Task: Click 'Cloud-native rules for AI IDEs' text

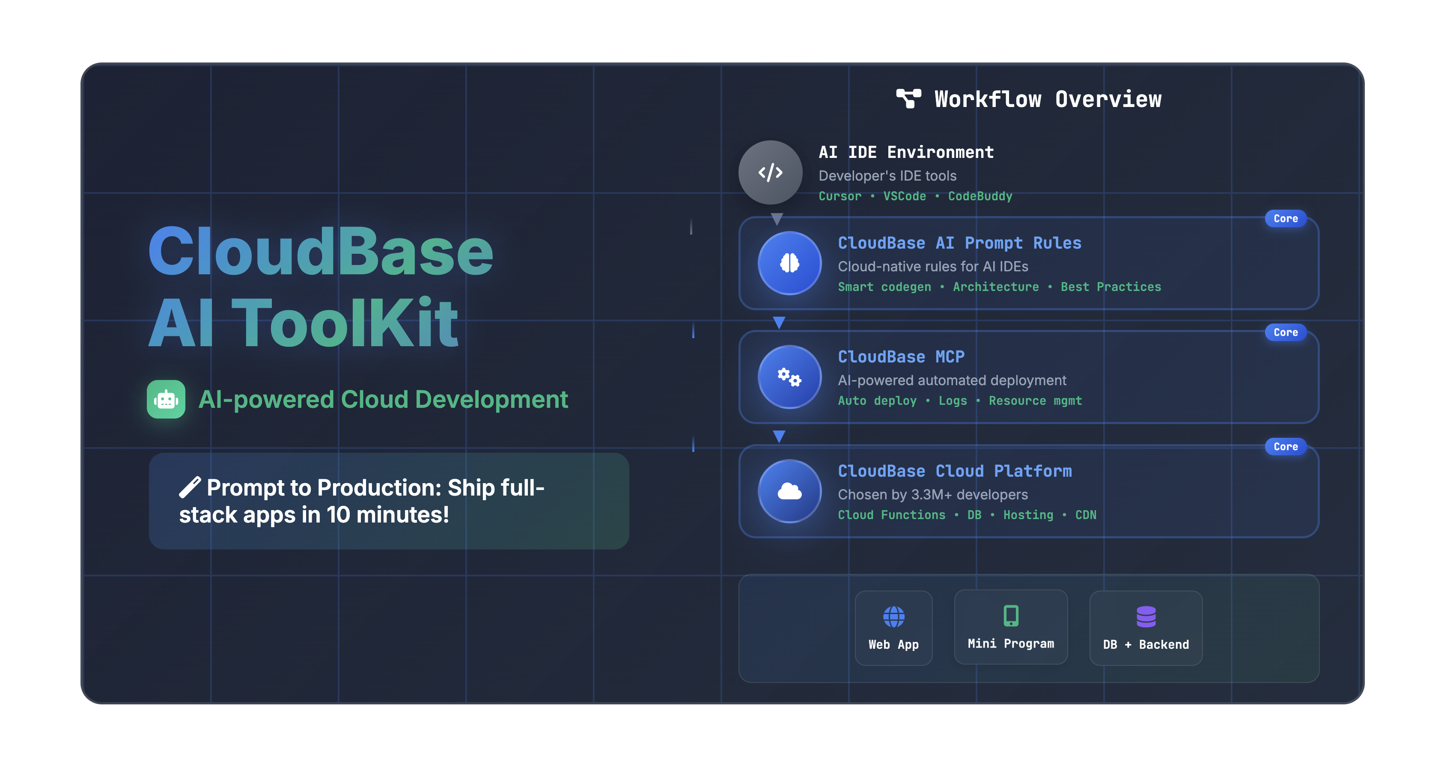Action: pyautogui.click(x=933, y=266)
